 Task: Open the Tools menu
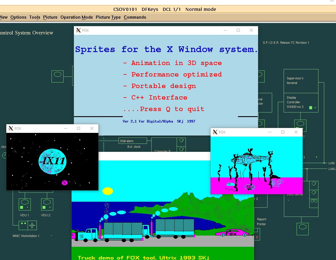pyautogui.click(x=35, y=17)
